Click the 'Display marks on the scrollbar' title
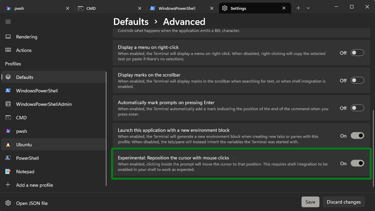 149,75
